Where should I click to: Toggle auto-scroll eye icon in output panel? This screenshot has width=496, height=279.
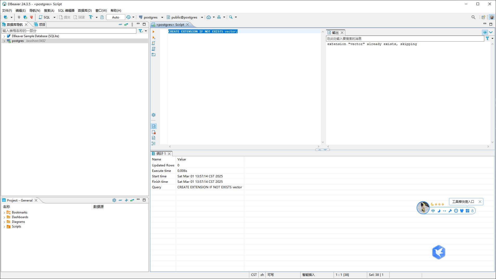pyautogui.click(x=485, y=33)
